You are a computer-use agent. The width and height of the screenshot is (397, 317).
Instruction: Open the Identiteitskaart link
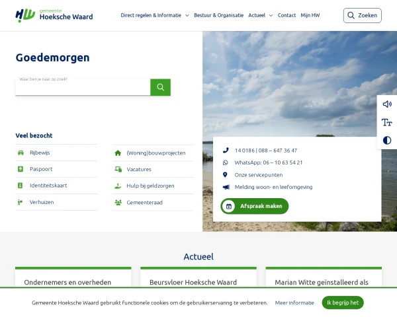coord(48,186)
